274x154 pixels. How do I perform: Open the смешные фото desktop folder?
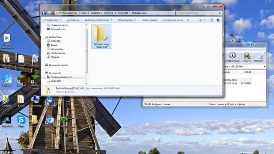point(7,62)
